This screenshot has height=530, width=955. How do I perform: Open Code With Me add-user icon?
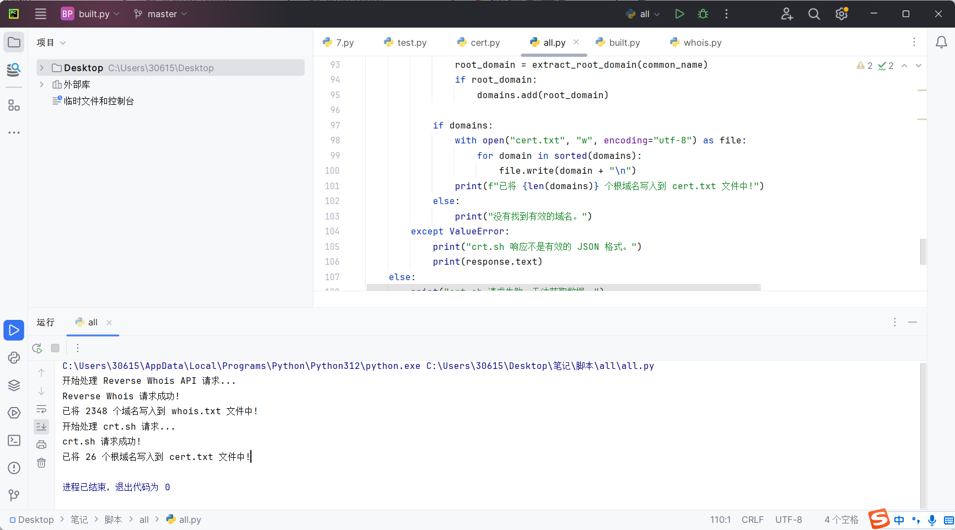click(x=787, y=14)
